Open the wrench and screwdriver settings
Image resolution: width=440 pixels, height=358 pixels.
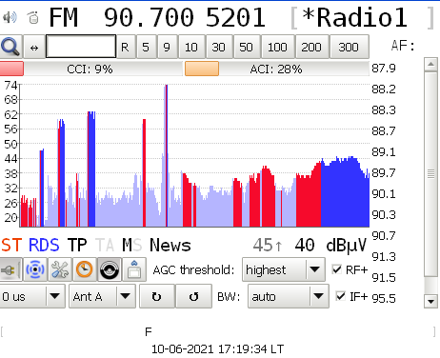(60, 269)
